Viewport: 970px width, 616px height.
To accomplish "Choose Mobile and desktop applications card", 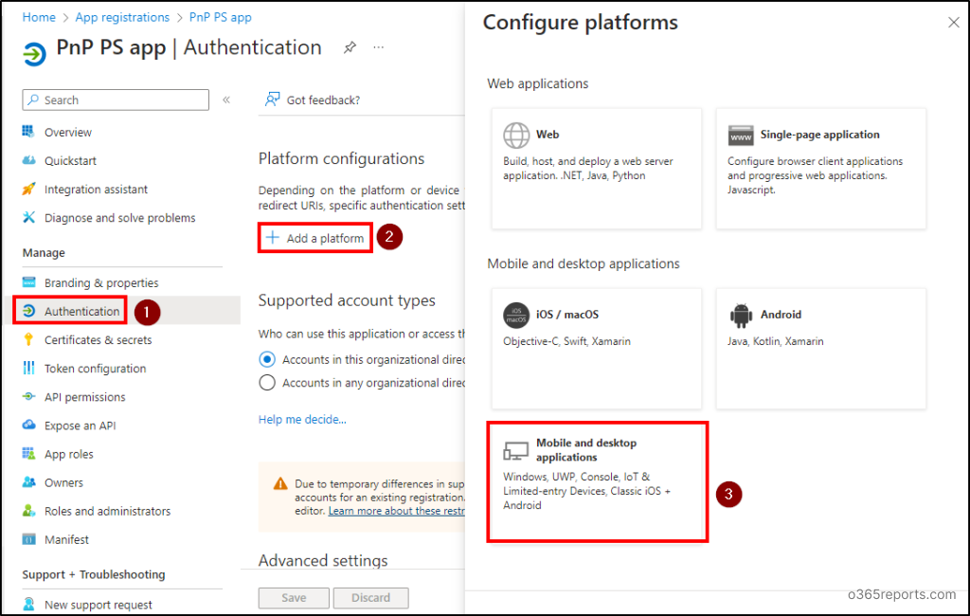I will (x=597, y=482).
